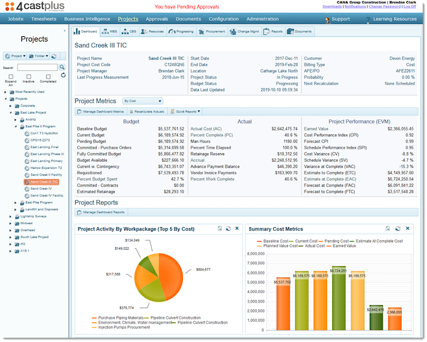The height and width of the screenshot is (342, 427).
Task: Collapse the Projects side panel arrow
Action: (x=65, y=31)
